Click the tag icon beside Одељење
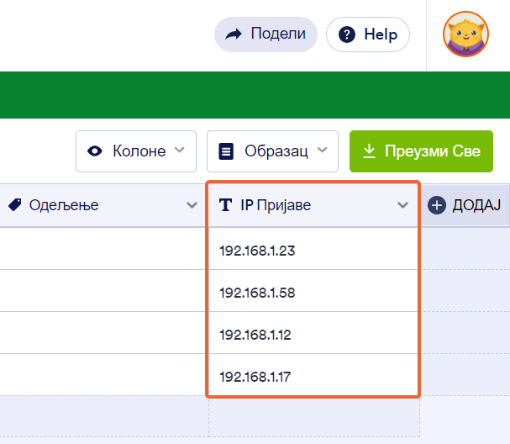The height and width of the screenshot is (444, 510). coord(14,204)
